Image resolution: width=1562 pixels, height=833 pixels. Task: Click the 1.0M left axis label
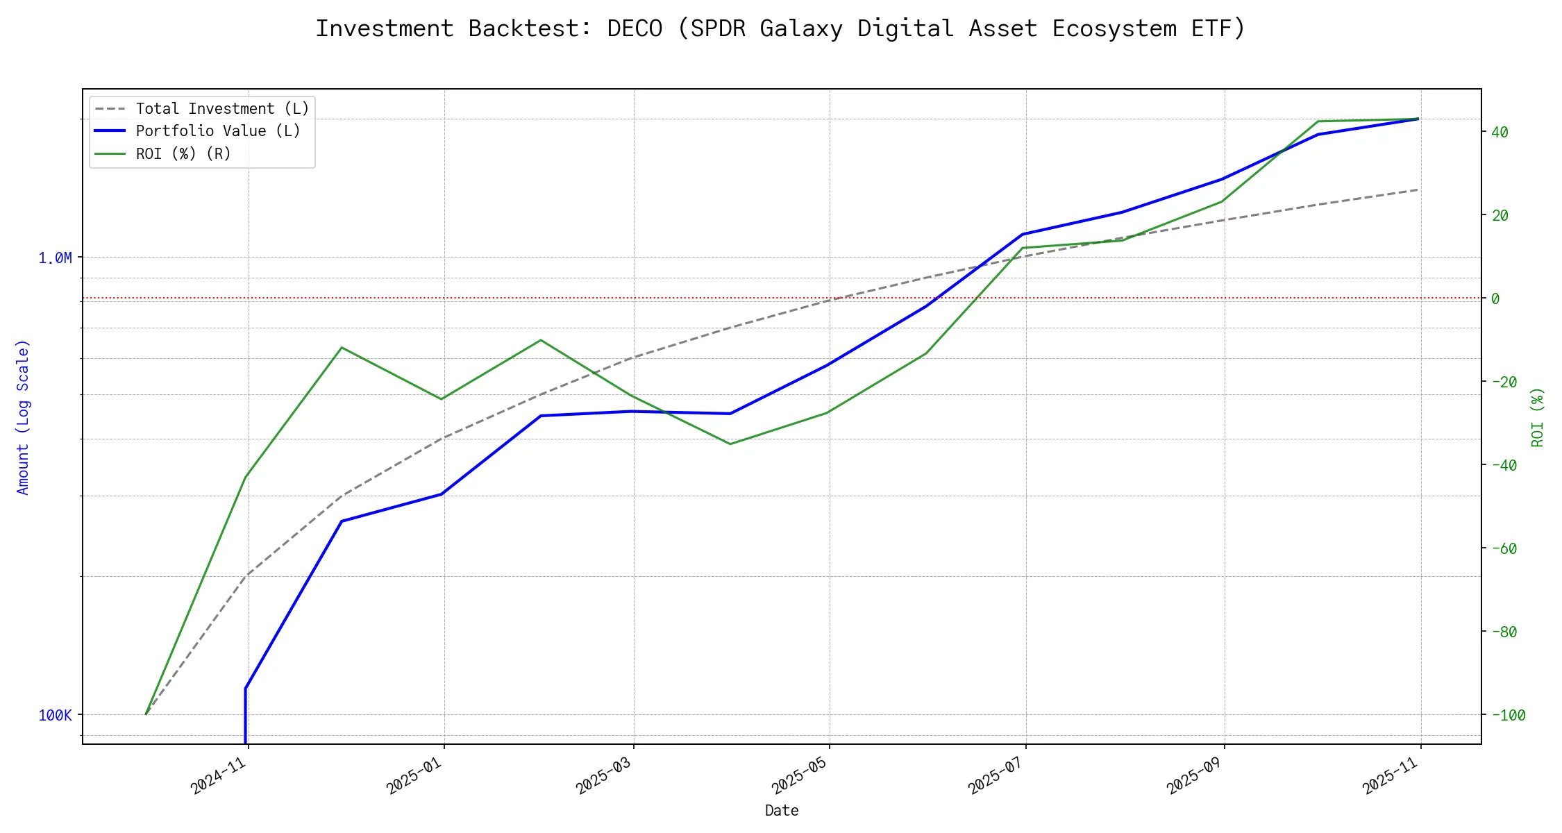point(55,258)
